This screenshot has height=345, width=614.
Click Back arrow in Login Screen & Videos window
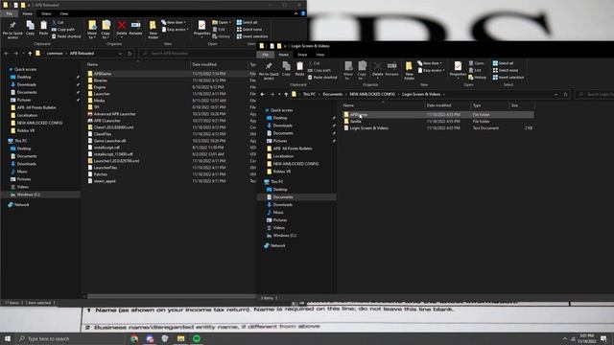(x=263, y=94)
